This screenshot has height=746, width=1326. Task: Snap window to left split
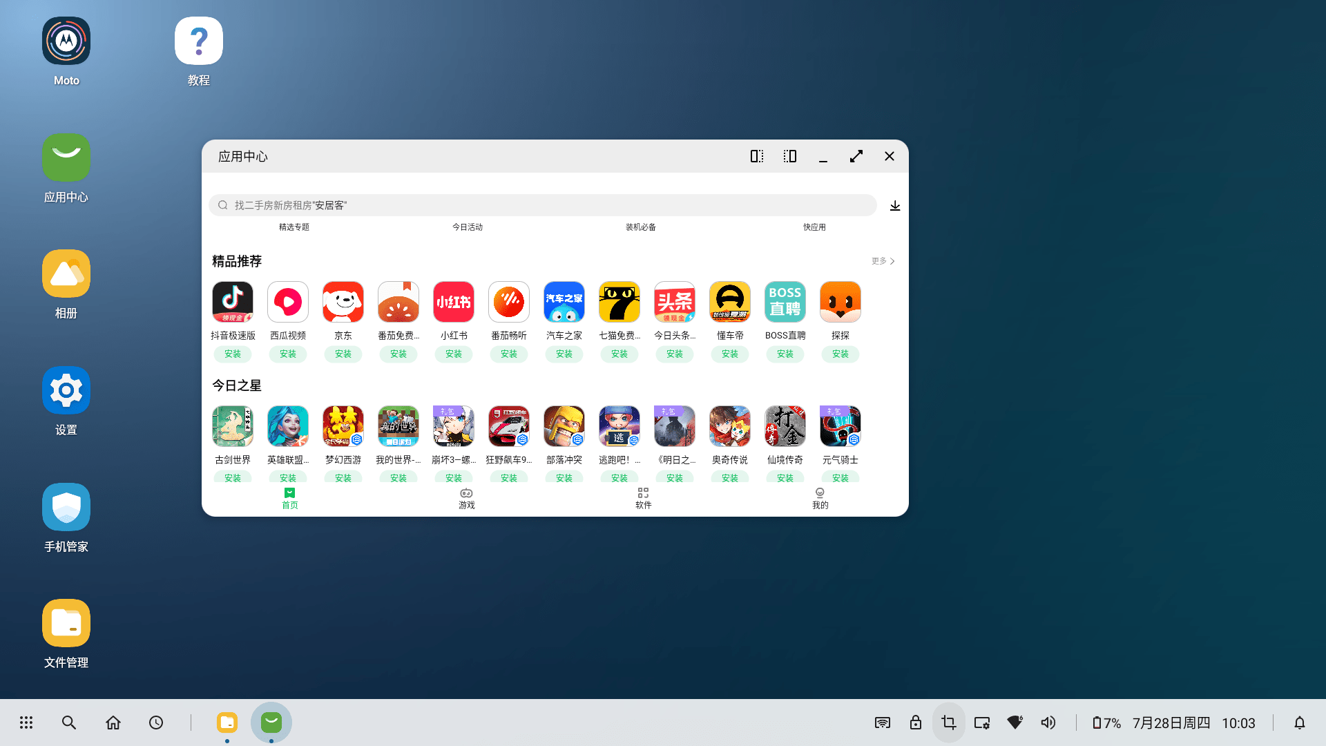757,157
